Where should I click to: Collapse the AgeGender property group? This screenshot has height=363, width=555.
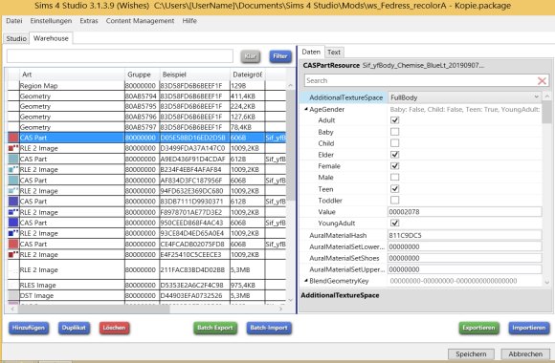[x=306, y=109]
